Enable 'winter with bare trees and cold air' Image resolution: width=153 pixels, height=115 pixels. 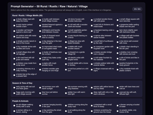(x=118, y=88)
